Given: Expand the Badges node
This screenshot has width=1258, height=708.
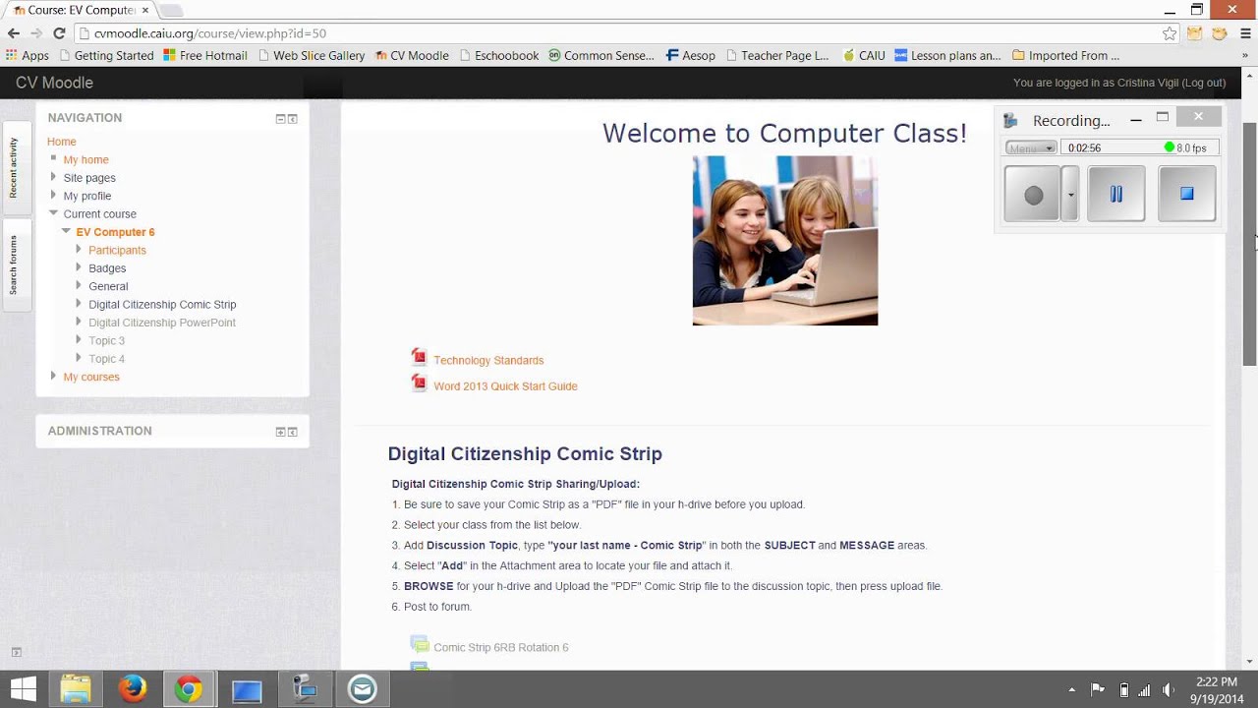Looking at the screenshot, I should (x=79, y=267).
